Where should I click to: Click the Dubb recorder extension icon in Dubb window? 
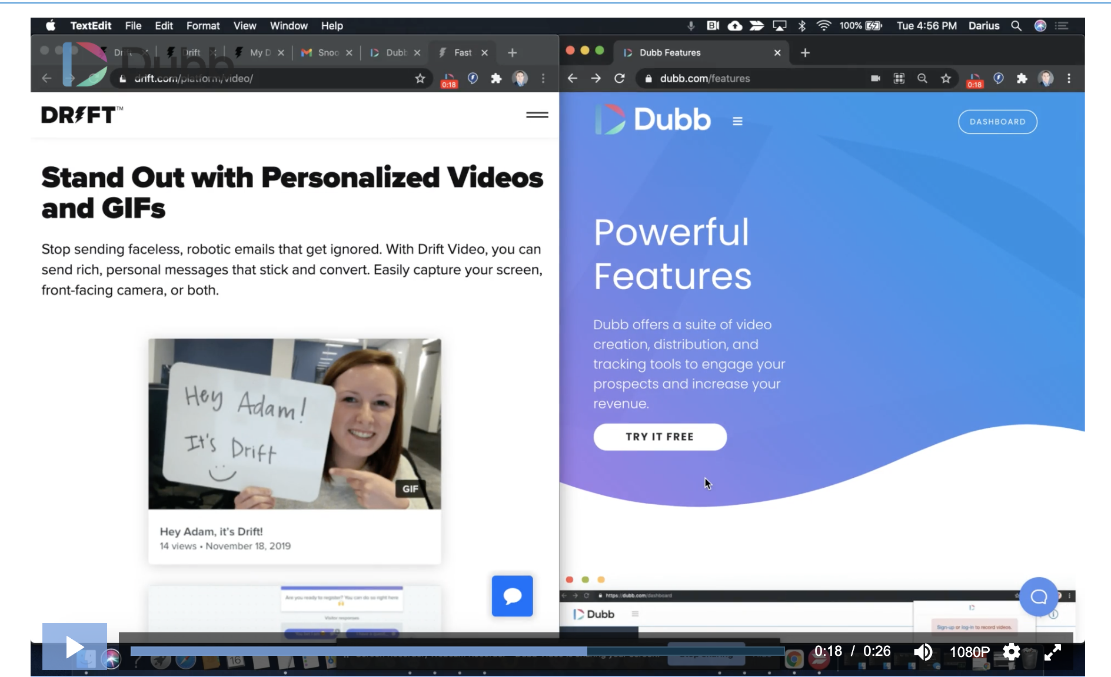[x=974, y=80]
